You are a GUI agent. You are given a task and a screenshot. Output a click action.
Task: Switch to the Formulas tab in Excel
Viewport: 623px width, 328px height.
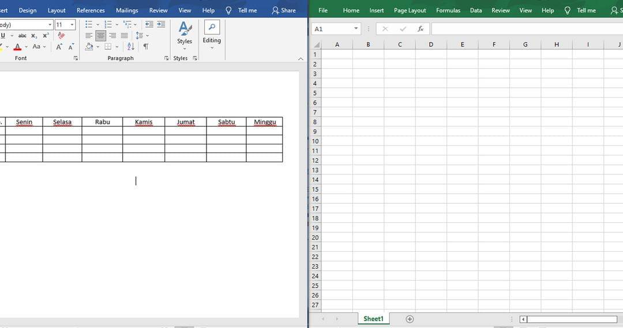[448, 10]
